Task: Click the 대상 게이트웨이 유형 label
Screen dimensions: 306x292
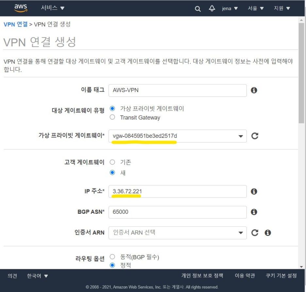Action: click(78, 110)
